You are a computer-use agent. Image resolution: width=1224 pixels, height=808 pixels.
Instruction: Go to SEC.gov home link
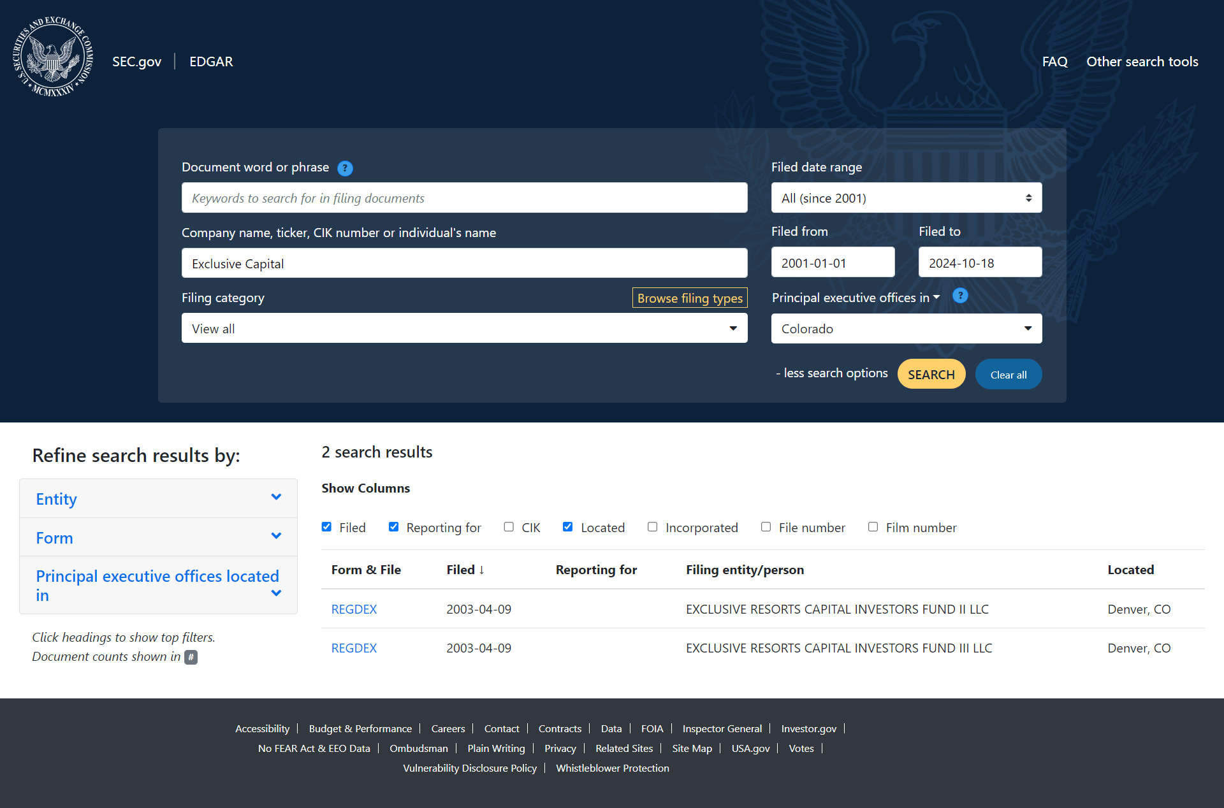(136, 62)
